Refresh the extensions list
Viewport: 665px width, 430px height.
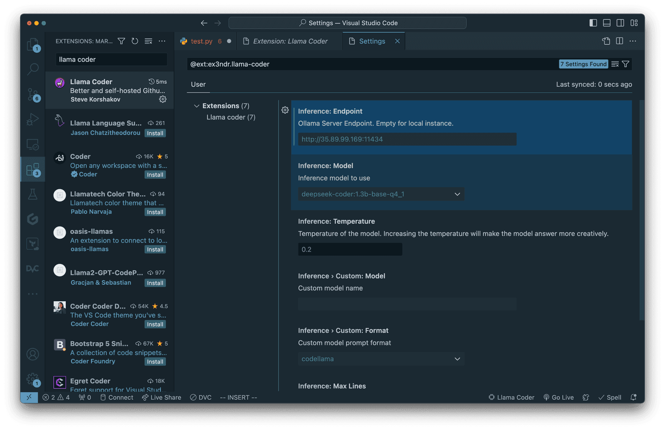click(135, 41)
